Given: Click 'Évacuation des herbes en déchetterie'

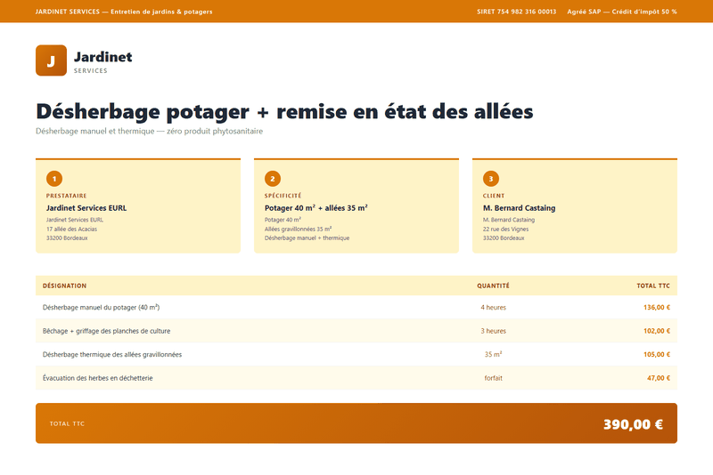Looking at the screenshot, I should point(98,378).
